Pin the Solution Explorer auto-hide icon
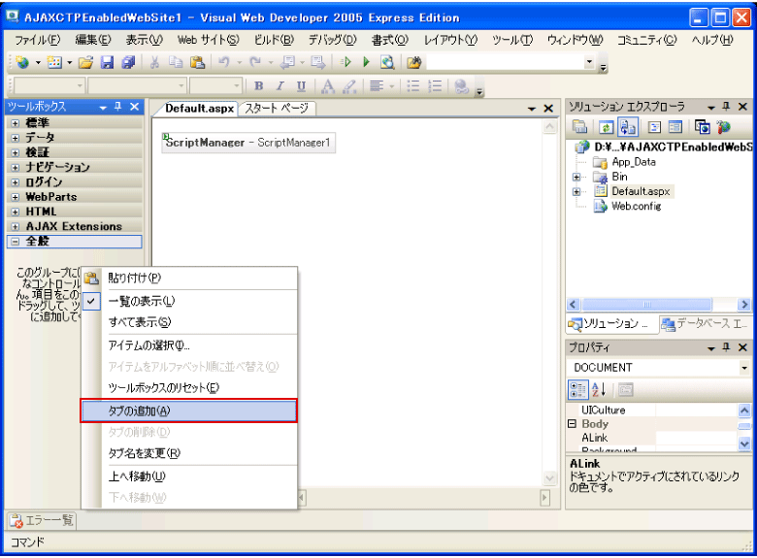This screenshot has width=757, height=558. click(726, 107)
